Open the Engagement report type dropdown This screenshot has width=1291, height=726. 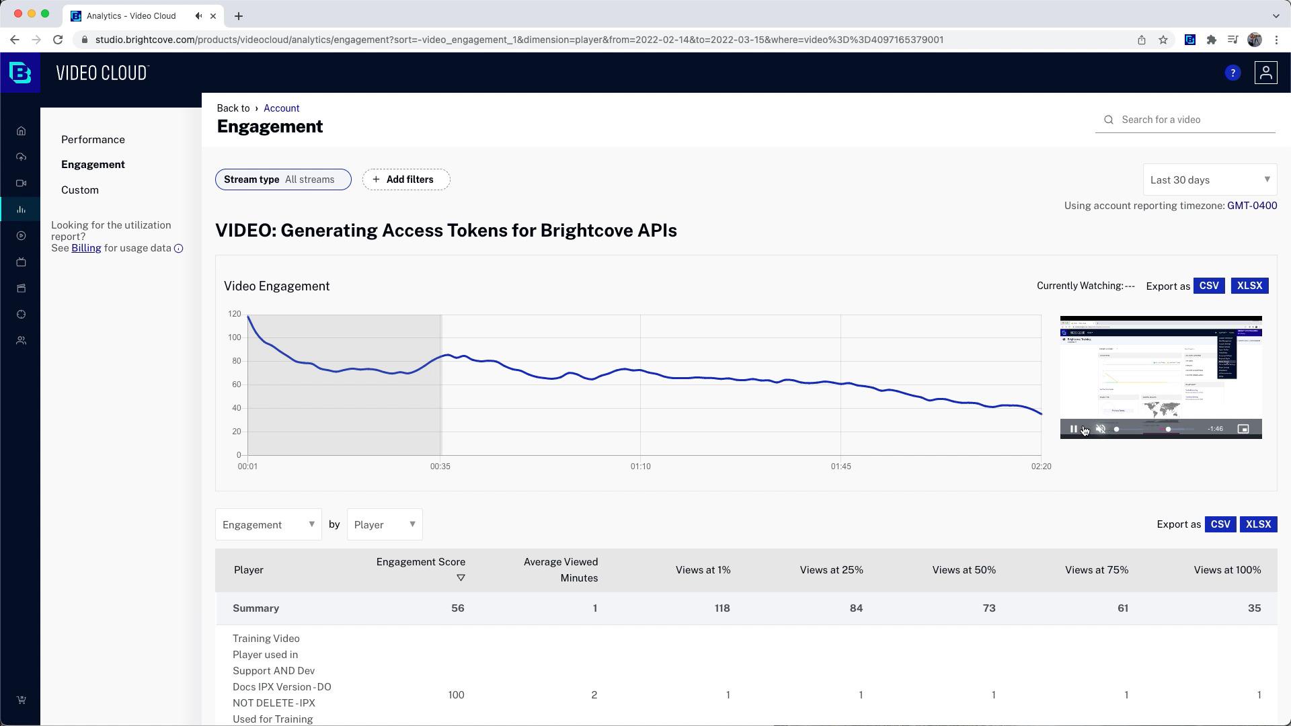pyautogui.click(x=268, y=524)
